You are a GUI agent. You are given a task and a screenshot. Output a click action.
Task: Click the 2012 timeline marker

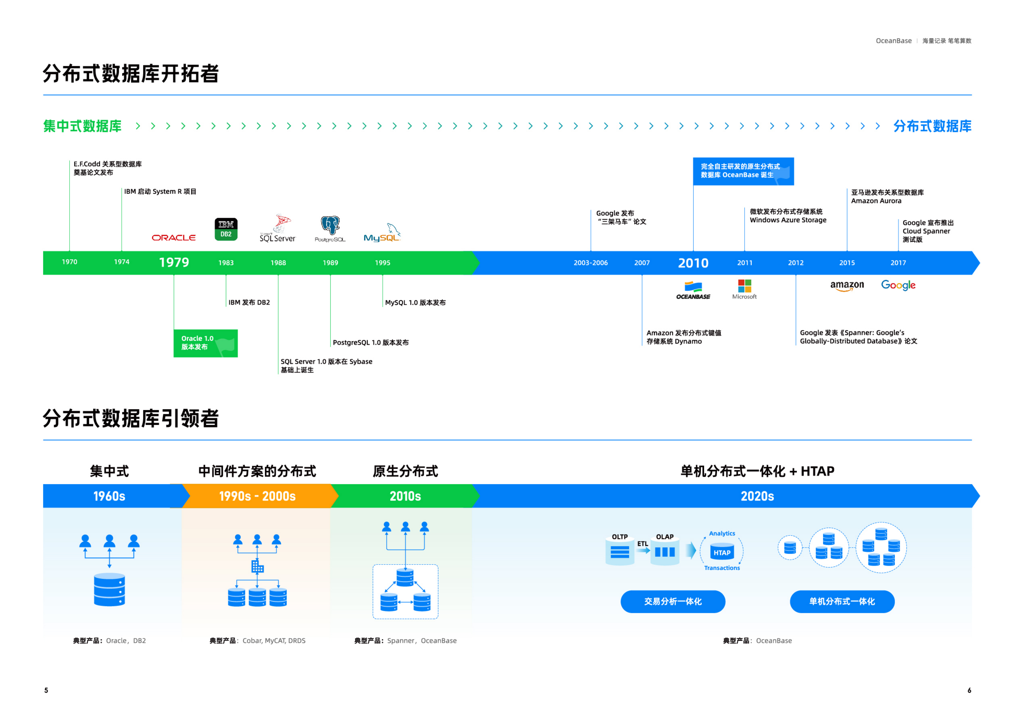click(x=796, y=263)
